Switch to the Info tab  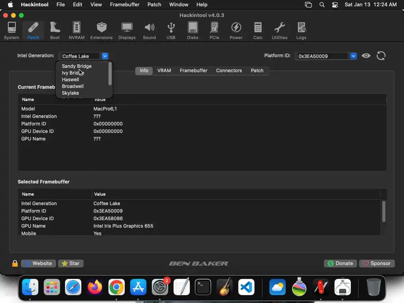point(144,70)
